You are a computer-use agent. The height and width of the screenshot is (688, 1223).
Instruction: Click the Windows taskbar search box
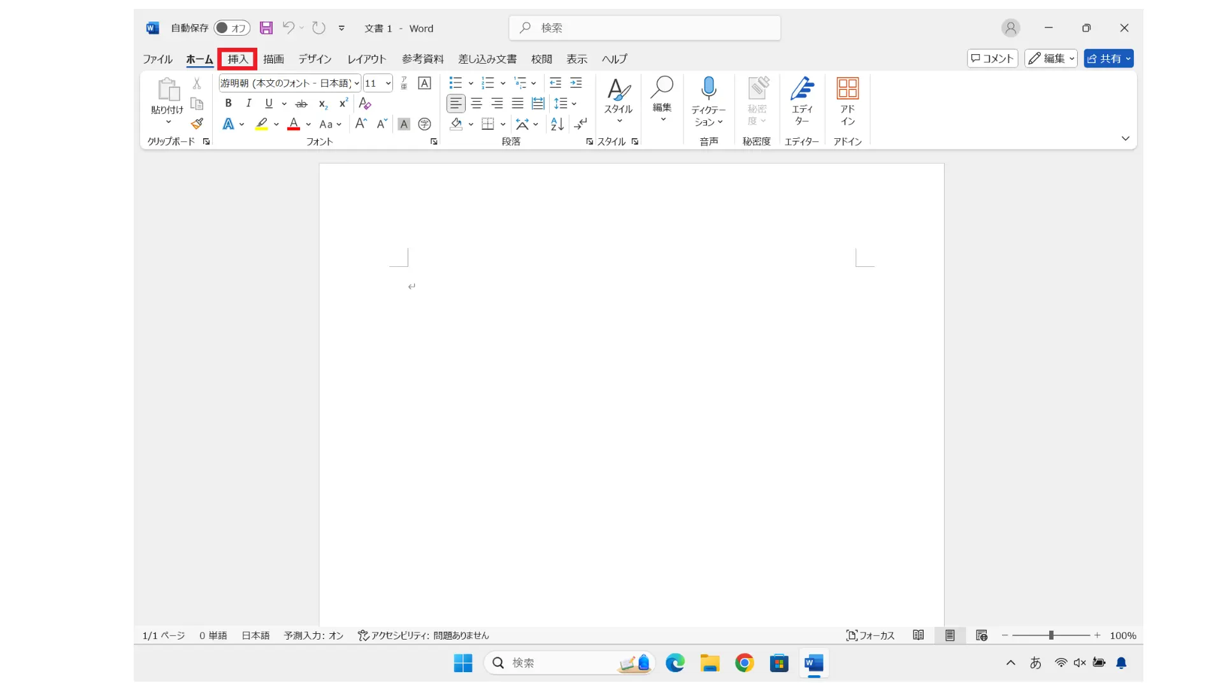569,663
